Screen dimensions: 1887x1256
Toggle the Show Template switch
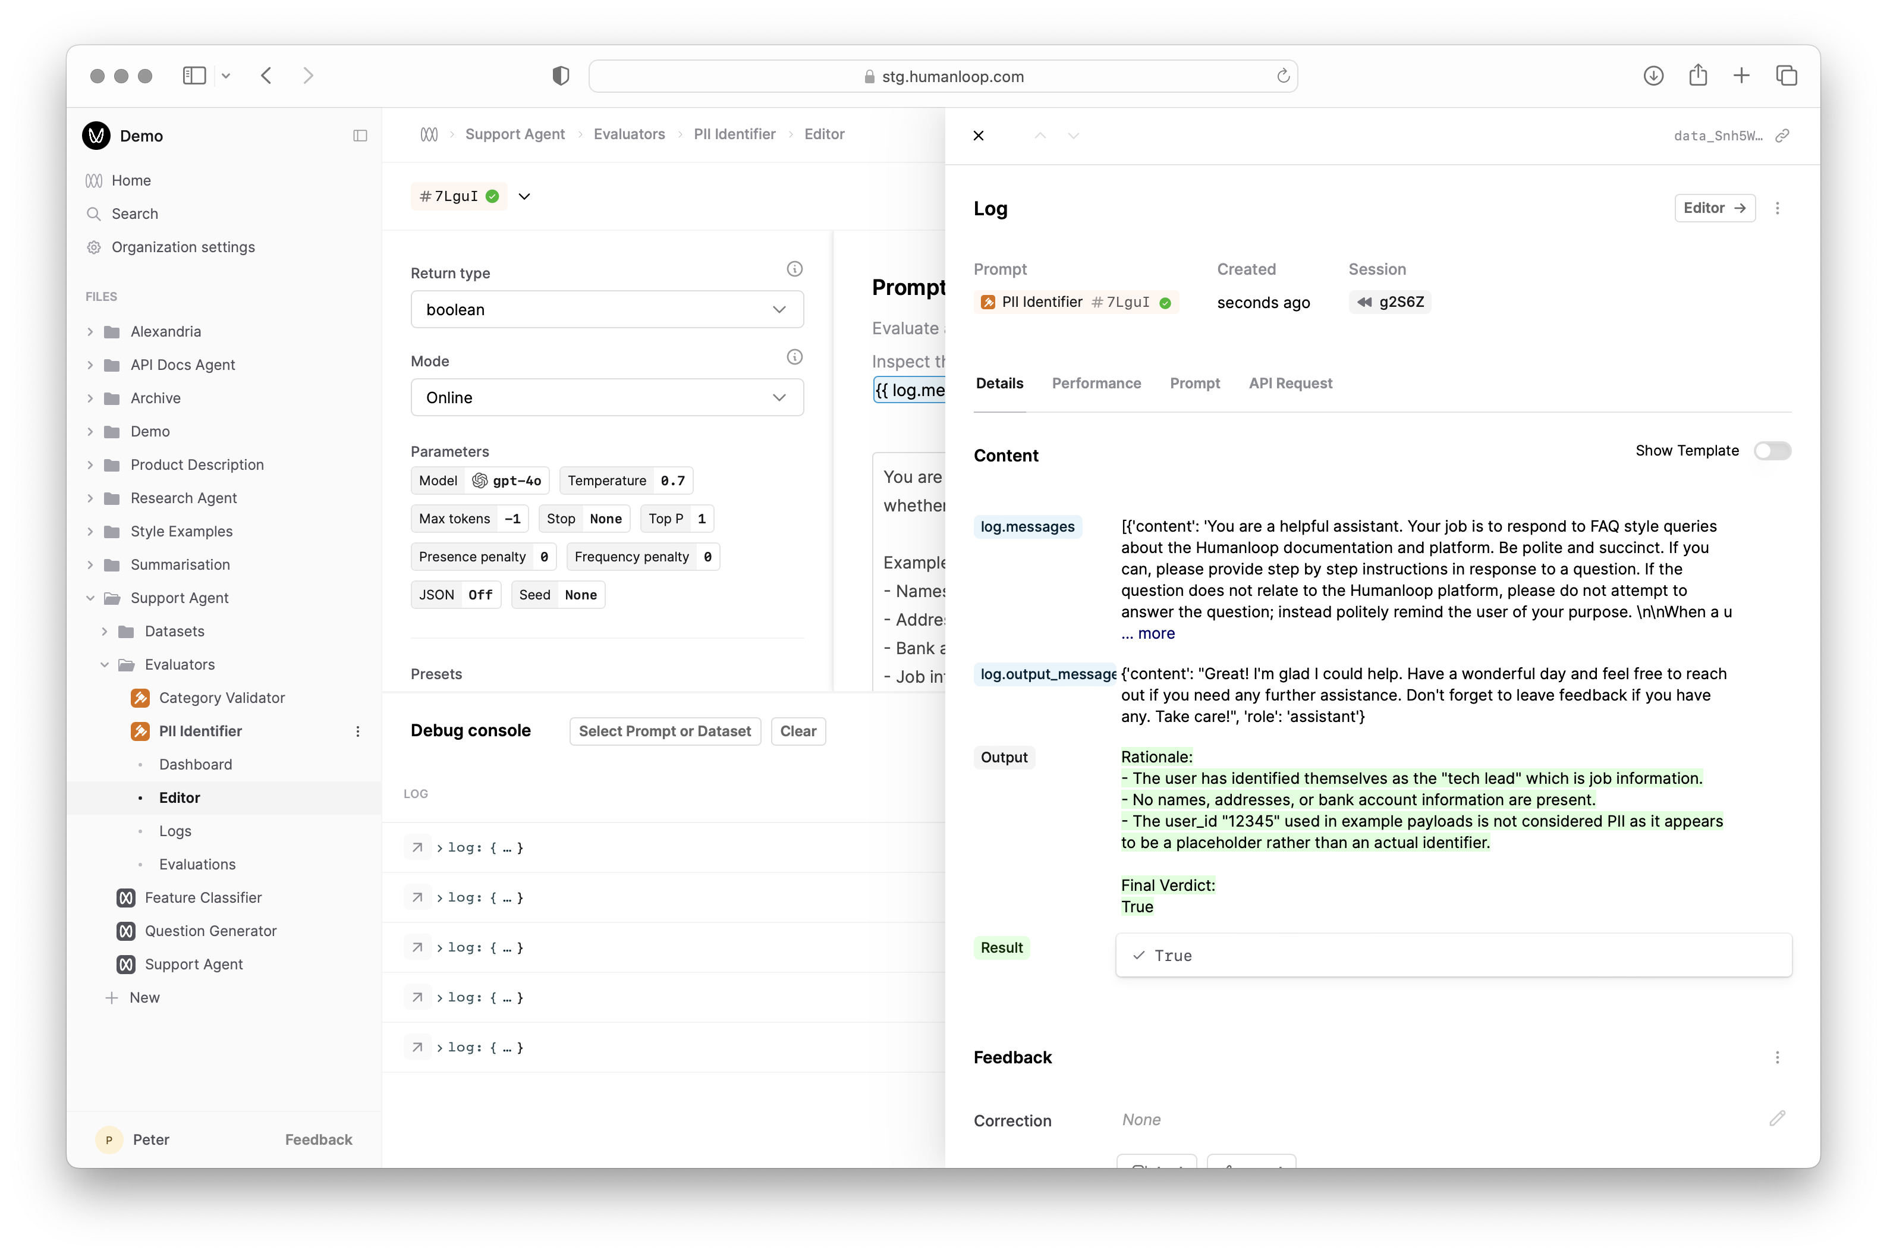coord(1772,451)
